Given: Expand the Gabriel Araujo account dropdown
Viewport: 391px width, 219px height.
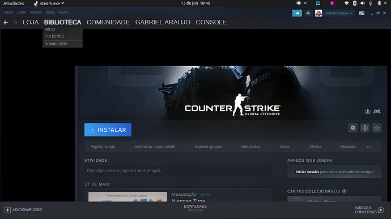Looking at the screenshot, I should (x=338, y=13).
